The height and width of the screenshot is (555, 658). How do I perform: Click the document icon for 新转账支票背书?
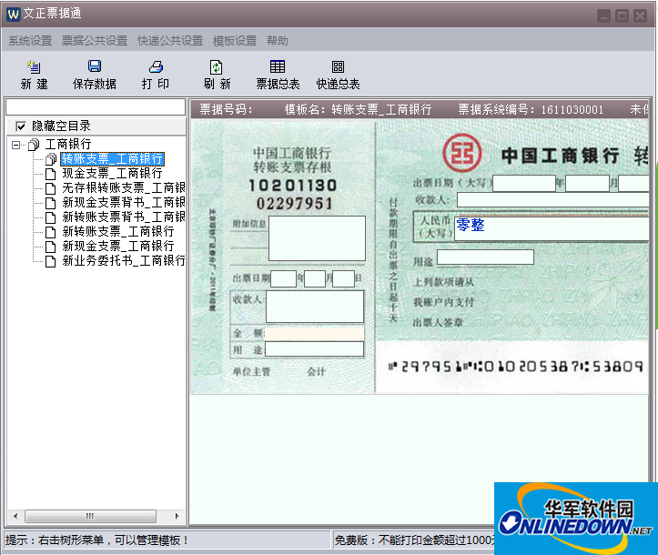coord(50,217)
